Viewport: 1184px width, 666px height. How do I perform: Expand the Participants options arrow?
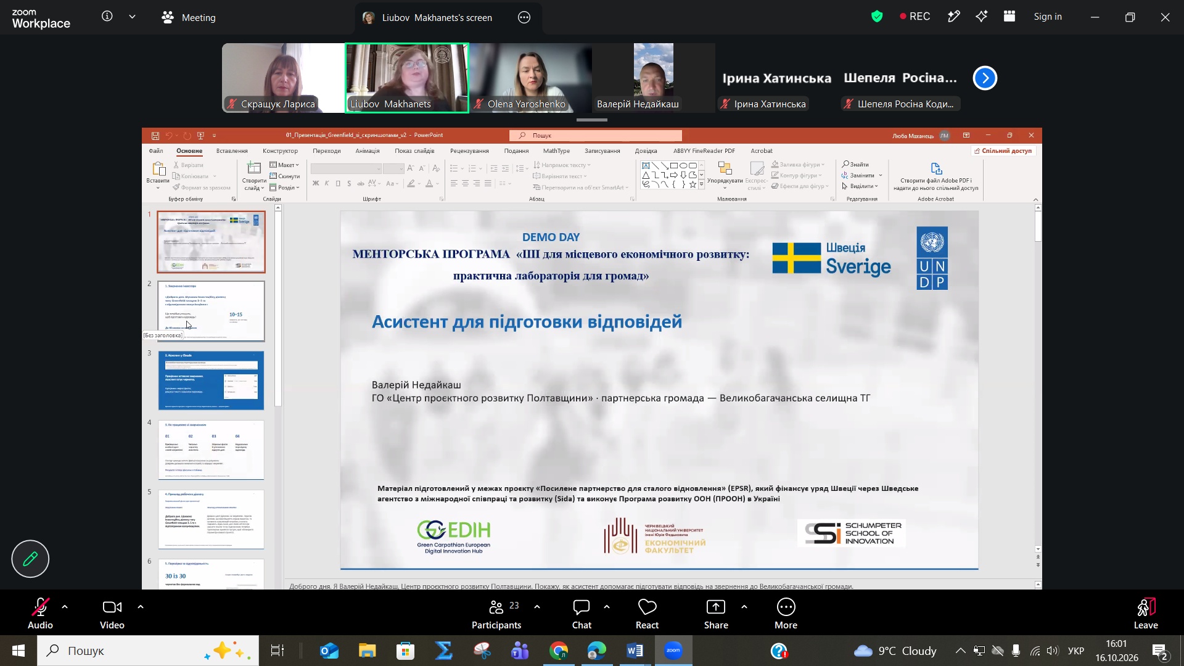pyautogui.click(x=537, y=607)
